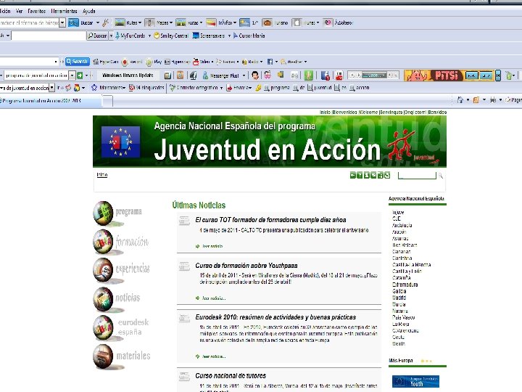Click the Marcadores star icon
The height and width of the screenshot is (392, 522).
[94, 88]
